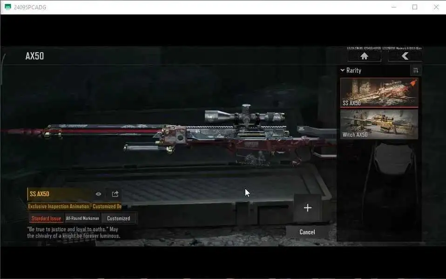Click the Exclusive Inspection Animation tag

coord(58,206)
